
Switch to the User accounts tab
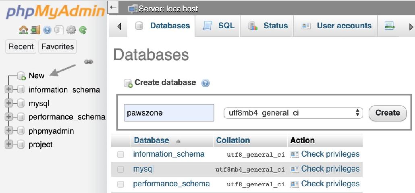click(x=335, y=26)
